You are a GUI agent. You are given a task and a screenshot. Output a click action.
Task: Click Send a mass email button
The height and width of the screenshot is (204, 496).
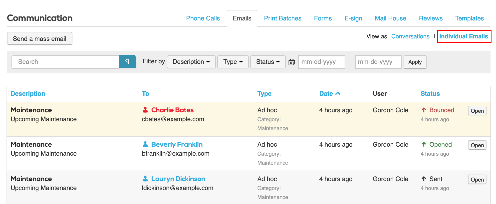pos(40,39)
